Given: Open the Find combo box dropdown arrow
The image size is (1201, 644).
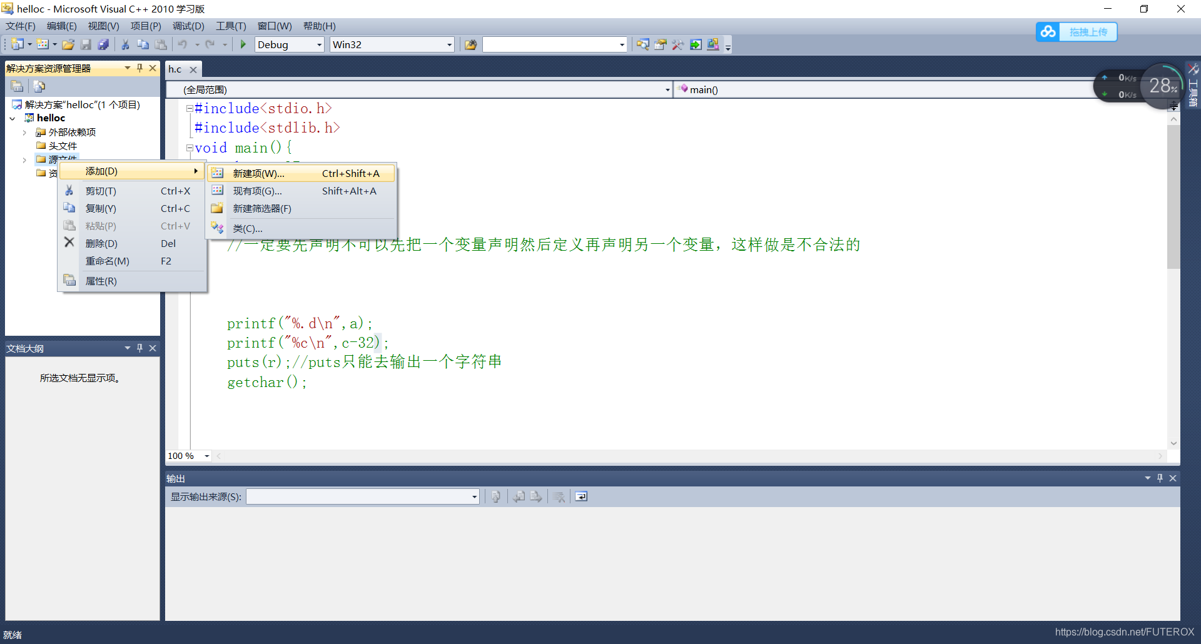Looking at the screenshot, I should coord(622,44).
